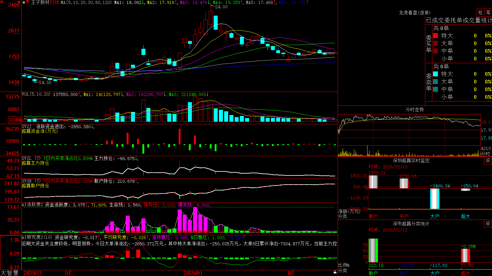Click 2026/01 date marker on timeline

click(194, 273)
